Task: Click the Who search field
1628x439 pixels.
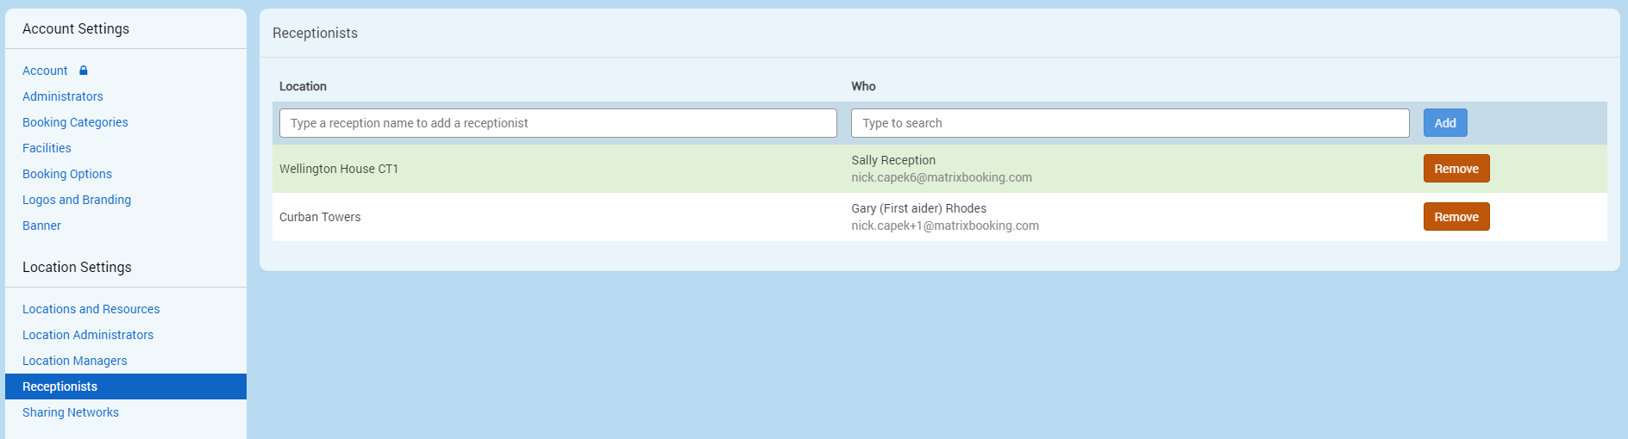Action: coord(1129,123)
